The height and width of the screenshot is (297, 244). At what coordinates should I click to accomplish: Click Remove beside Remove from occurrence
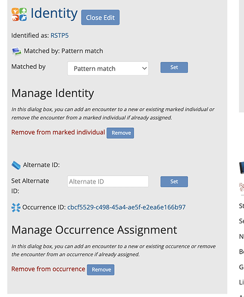pos(101,270)
